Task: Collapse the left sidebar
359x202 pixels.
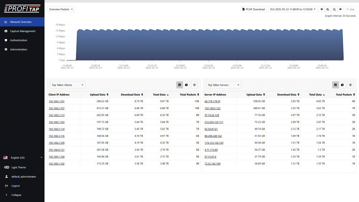Action: [16, 195]
